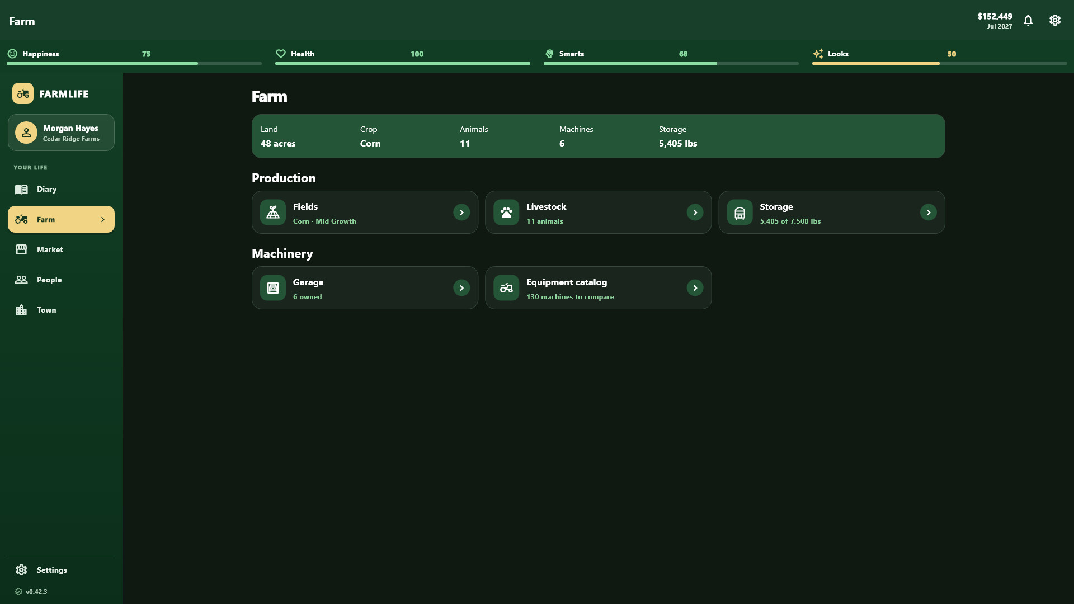Image resolution: width=1074 pixels, height=604 pixels.
Task: Click the Happiness progress bar
Action: point(134,64)
